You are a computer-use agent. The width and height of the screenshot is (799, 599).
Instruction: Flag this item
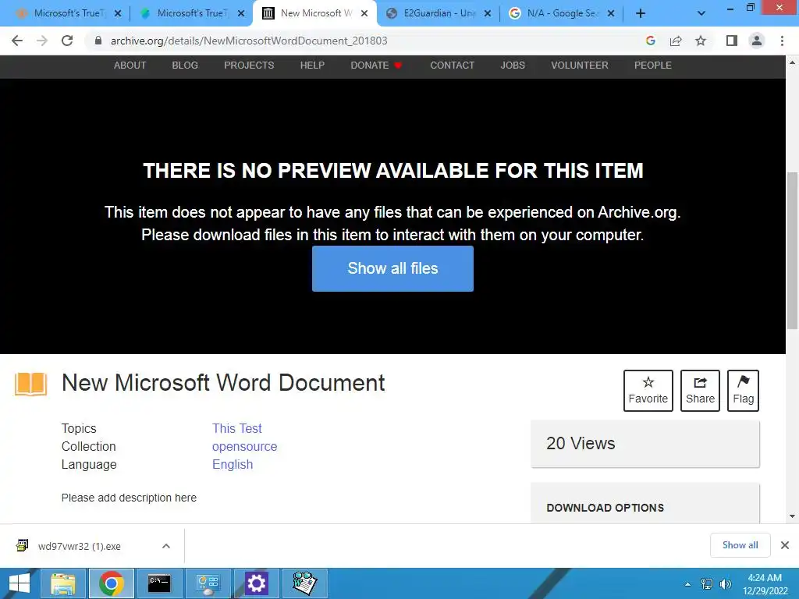point(743,391)
